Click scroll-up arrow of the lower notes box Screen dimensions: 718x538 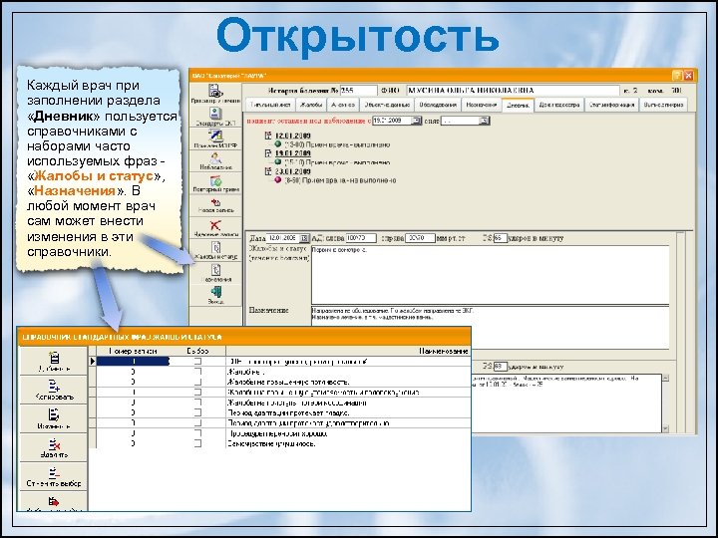tap(665, 378)
